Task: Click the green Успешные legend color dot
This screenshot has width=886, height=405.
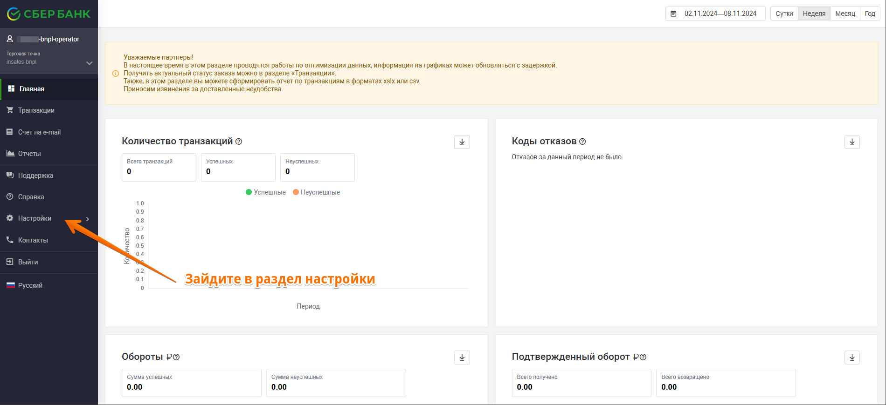Action: tap(249, 192)
